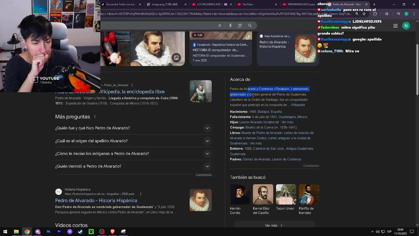
Task: Open the media controls icon in the Chrome toolbar
Action: tap(398, 14)
